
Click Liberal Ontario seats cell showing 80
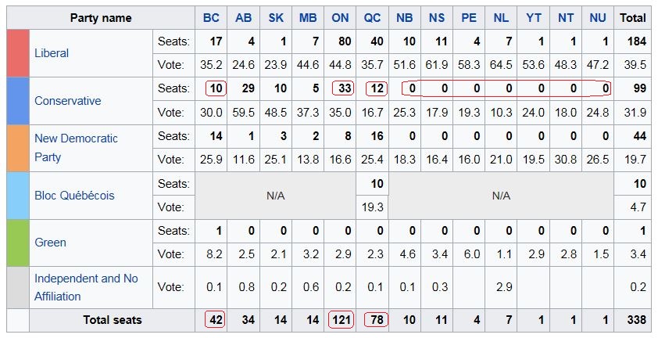[341, 41]
